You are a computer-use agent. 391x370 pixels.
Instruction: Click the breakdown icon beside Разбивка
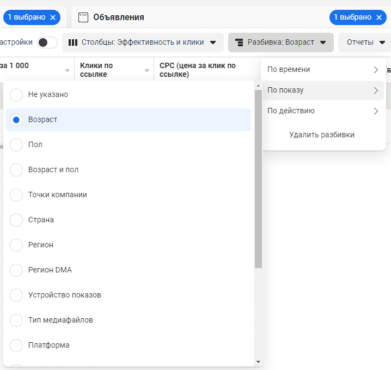[239, 43]
